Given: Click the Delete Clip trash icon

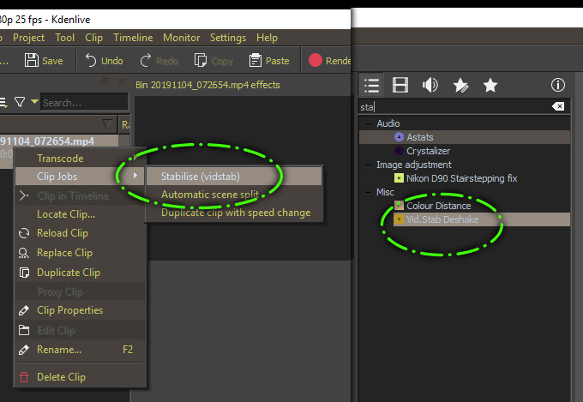Looking at the screenshot, I should (24, 377).
